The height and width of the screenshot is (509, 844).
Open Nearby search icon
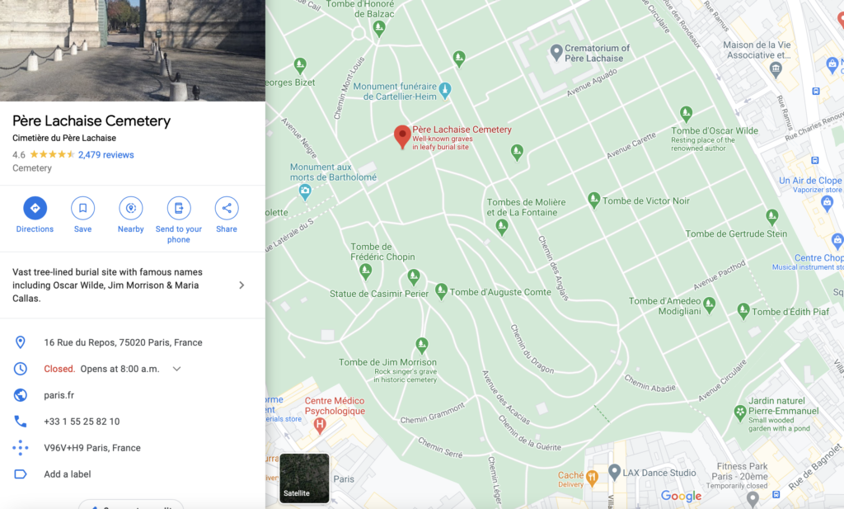tap(131, 208)
